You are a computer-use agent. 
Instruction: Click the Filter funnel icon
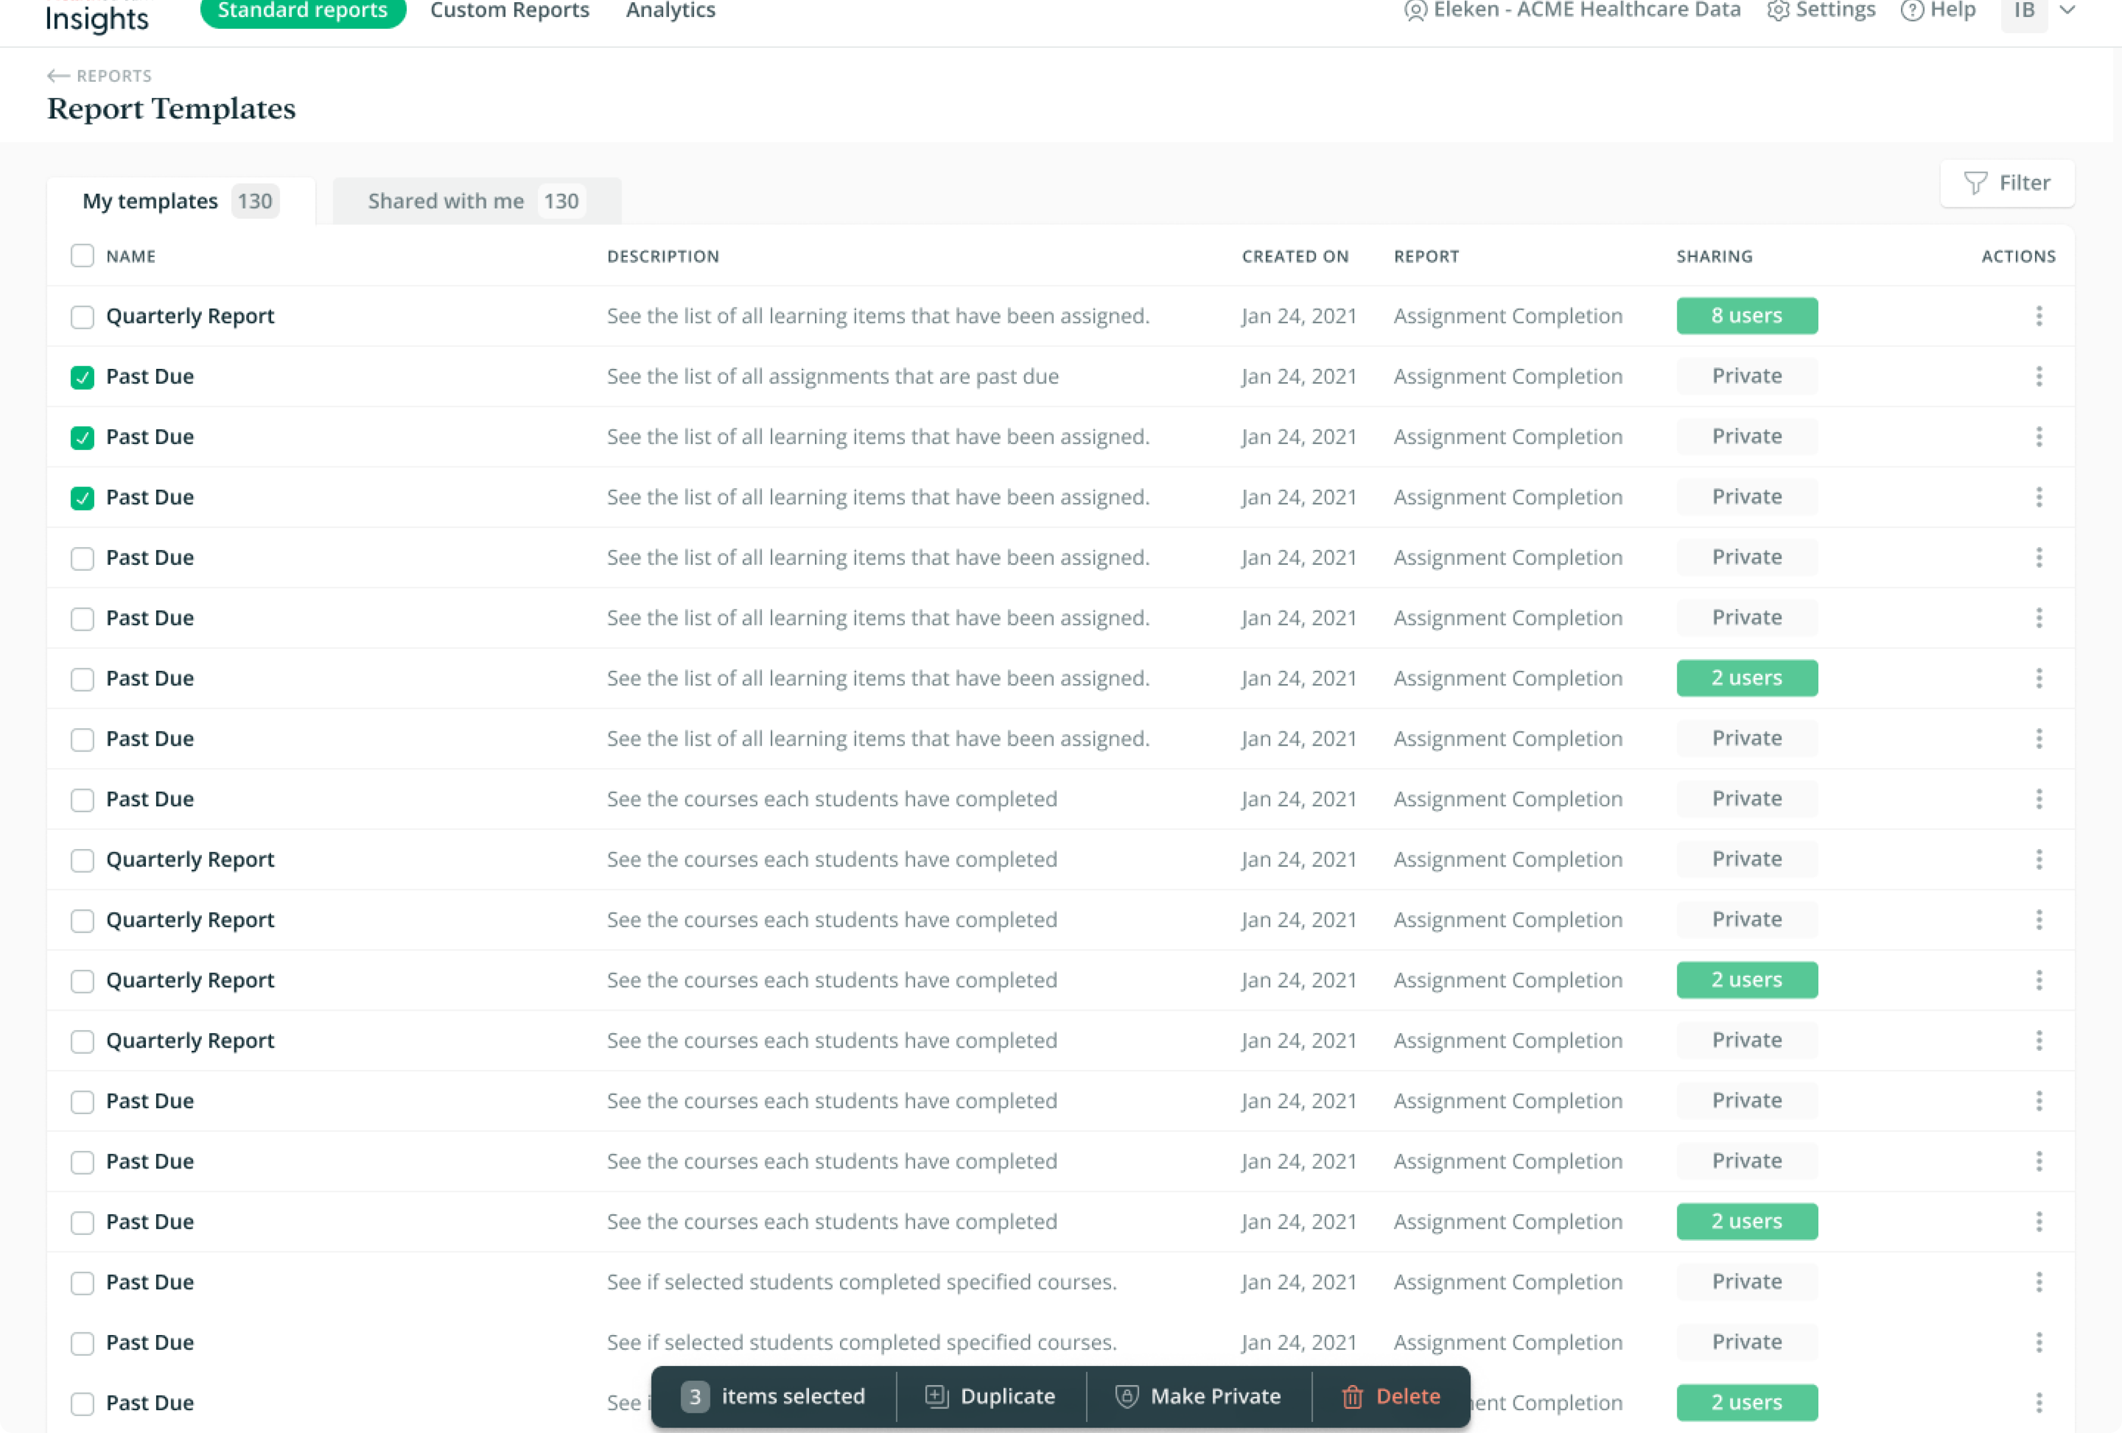coord(1975,184)
